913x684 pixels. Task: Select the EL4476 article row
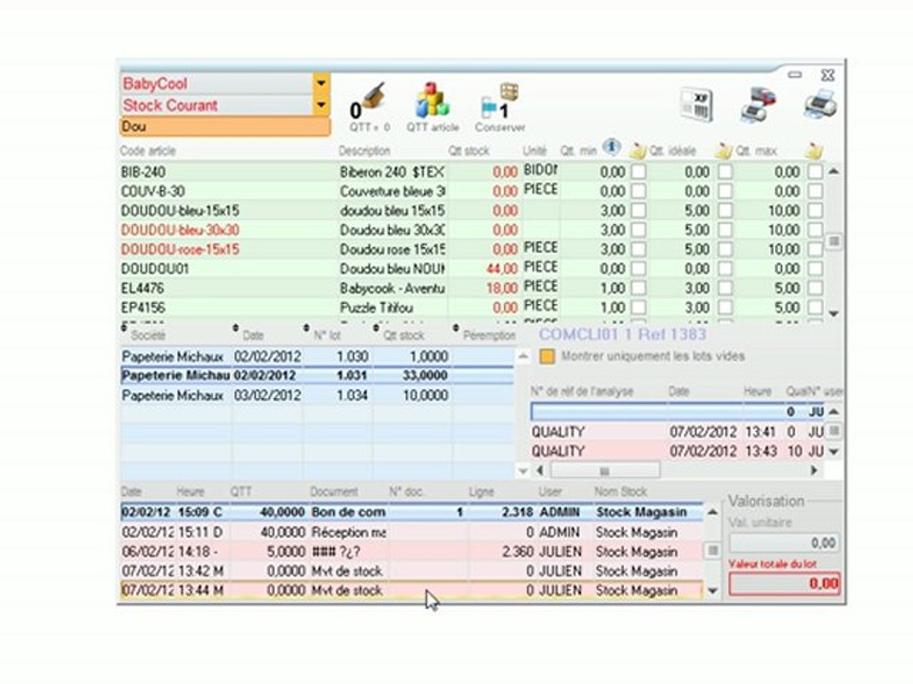click(x=473, y=288)
